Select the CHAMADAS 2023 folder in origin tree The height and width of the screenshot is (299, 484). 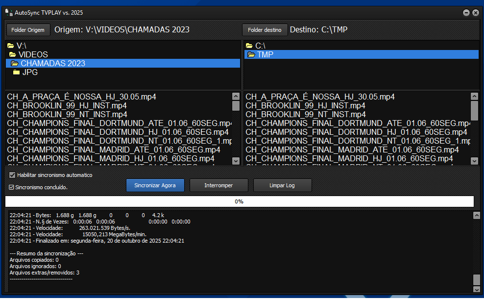coord(52,63)
